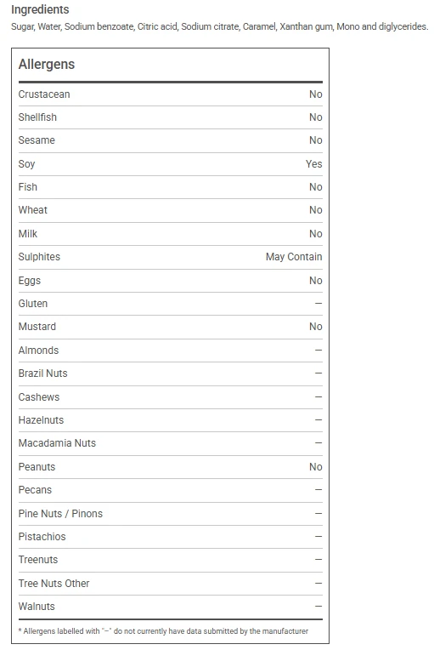Click the 'No' value for Peanuts
The height and width of the screenshot is (650, 434).
[x=316, y=467]
